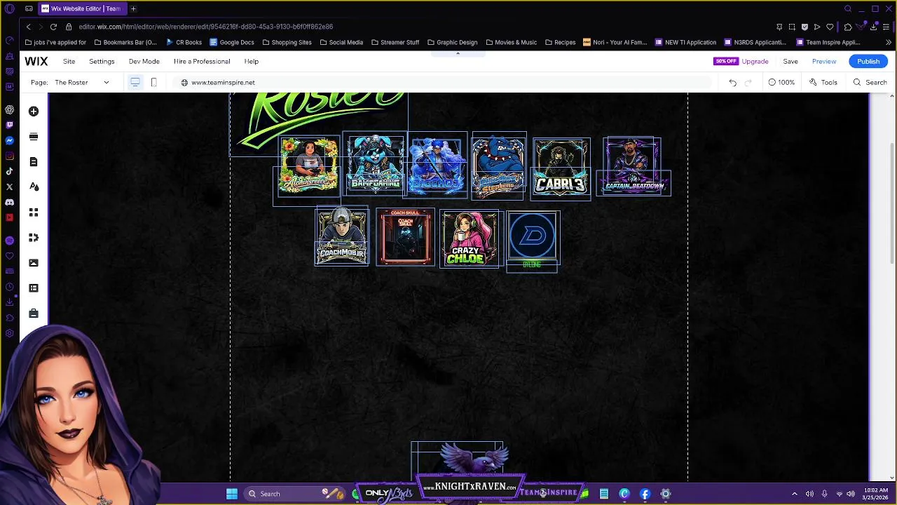Open the Streamer Stuff bookmarks folder
This screenshot has width=897, height=505.
pyautogui.click(x=395, y=42)
